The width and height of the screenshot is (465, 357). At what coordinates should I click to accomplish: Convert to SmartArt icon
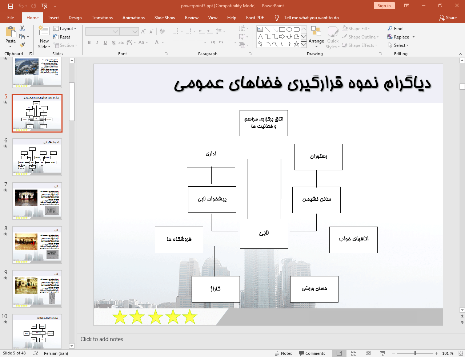tap(244, 45)
